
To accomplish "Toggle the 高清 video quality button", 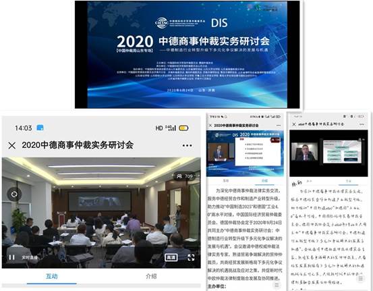I will (171, 257).
